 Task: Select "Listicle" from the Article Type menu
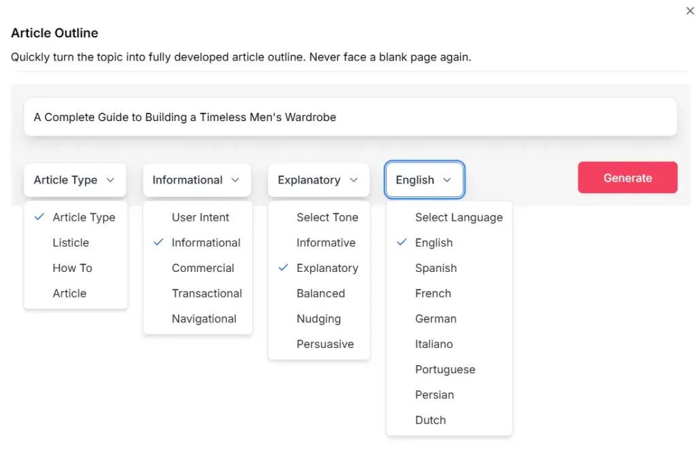pos(70,243)
